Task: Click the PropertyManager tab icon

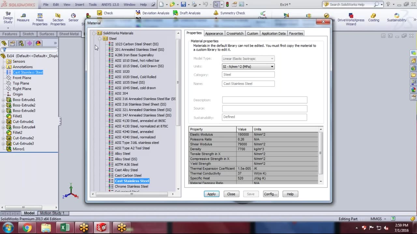Action: coord(12,43)
